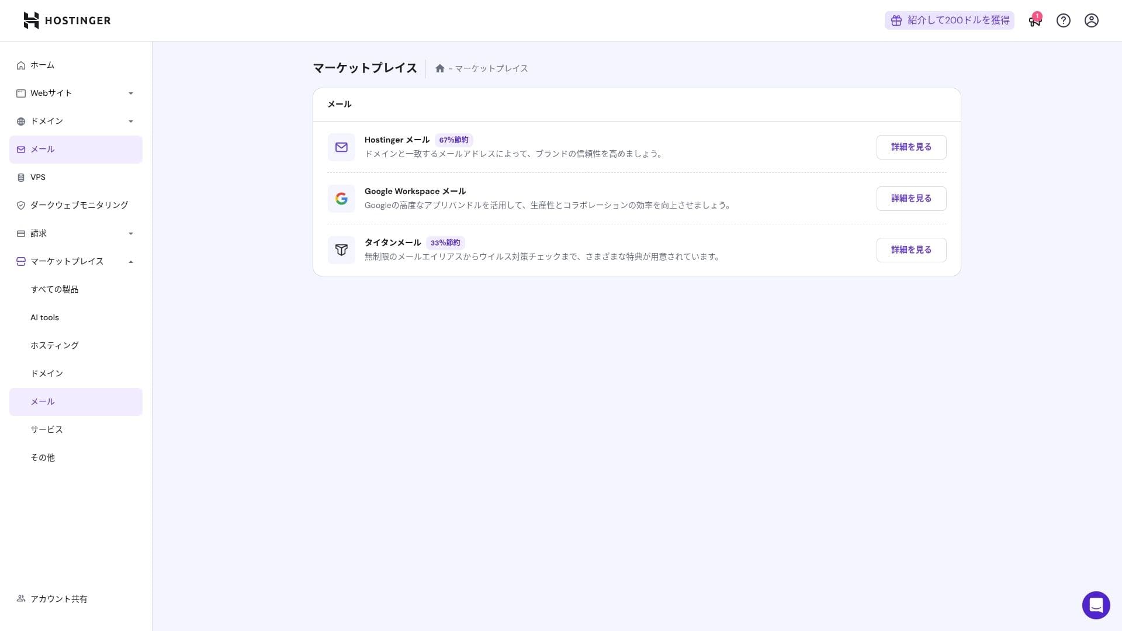Open ダークウェブモニタリング
This screenshot has height=631, width=1122.
(76, 206)
